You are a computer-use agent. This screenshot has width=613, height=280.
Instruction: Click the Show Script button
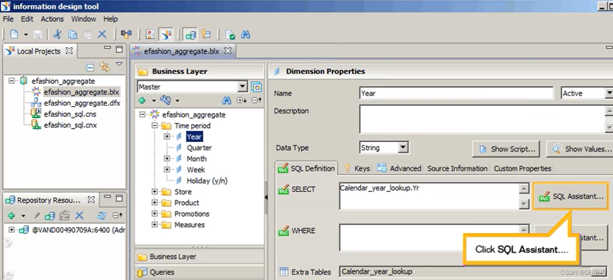tap(507, 149)
